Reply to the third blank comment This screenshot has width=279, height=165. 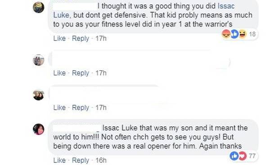[x=81, y=107]
